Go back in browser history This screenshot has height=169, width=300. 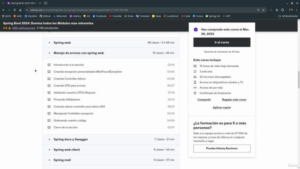coord(3,10)
